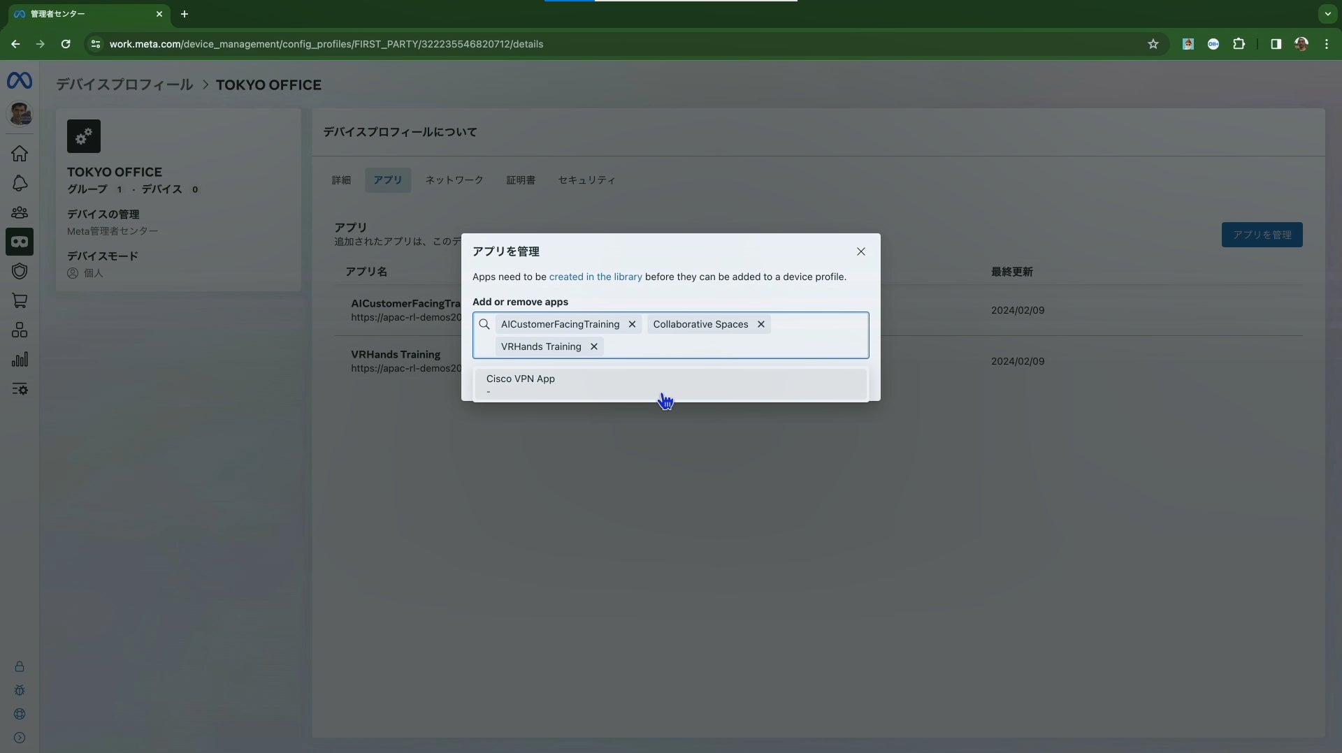The width and height of the screenshot is (1342, 753).
Task: Open the user profile avatar in sidebar
Action: (x=20, y=113)
